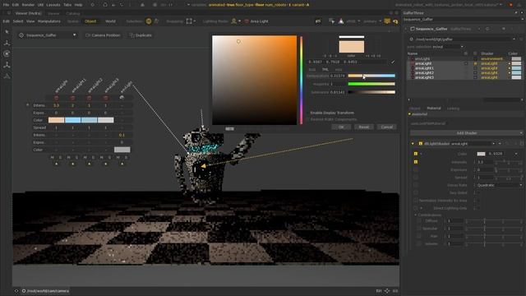The width and height of the screenshot is (526, 296).
Task: Click Cancel in the color picker
Action: click(x=386, y=127)
